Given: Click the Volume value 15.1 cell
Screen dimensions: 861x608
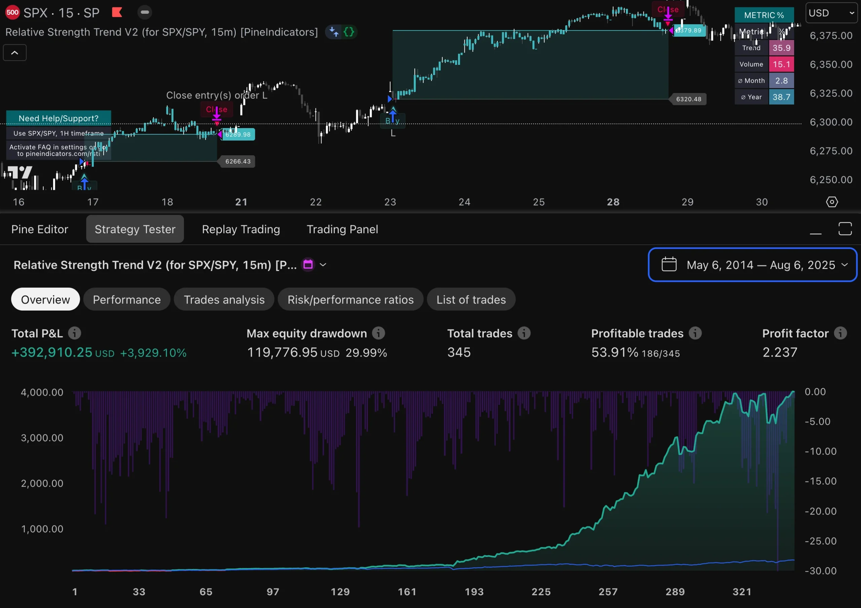Looking at the screenshot, I should coord(782,64).
